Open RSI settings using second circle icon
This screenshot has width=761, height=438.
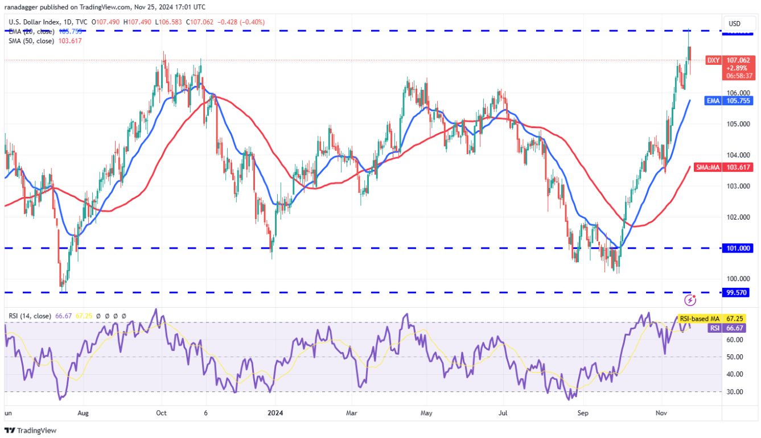[x=107, y=316]
